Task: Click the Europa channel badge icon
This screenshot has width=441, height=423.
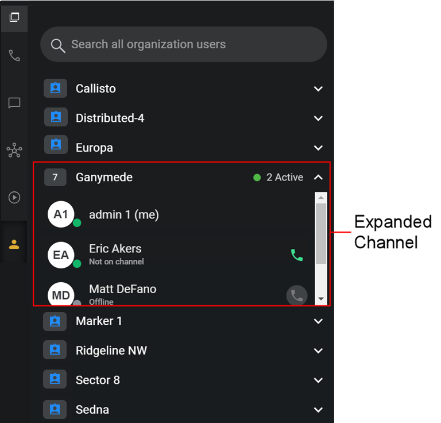Action: [56, 145]
